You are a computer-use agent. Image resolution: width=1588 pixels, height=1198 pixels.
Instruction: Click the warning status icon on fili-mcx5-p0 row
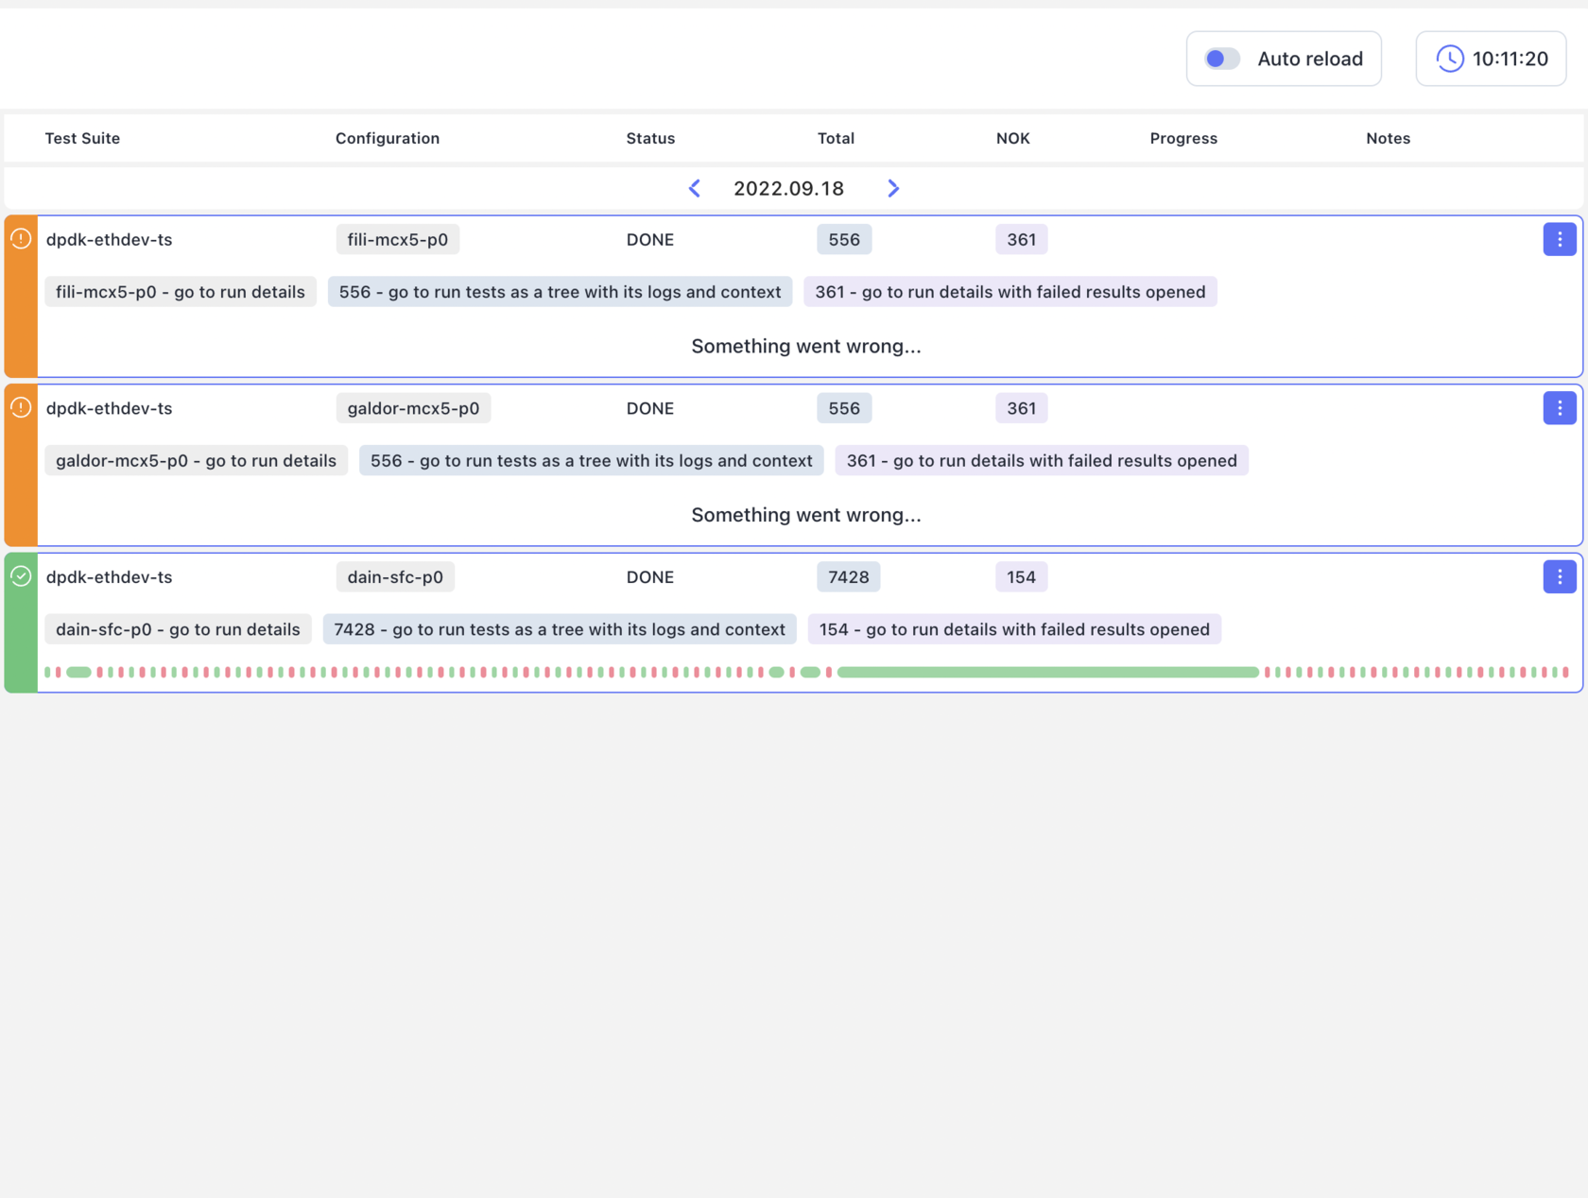pyautogui.click(x=21, y=239)
